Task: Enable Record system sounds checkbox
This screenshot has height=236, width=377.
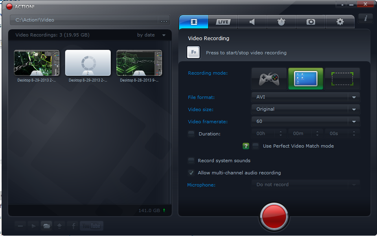Action: (191, 161)
